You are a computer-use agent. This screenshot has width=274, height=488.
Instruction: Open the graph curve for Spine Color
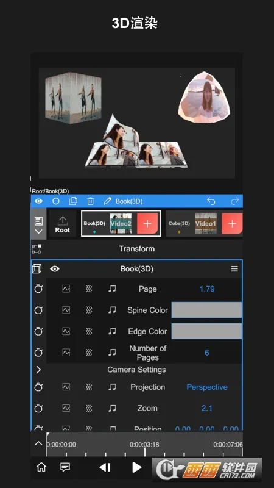point(66,310)
